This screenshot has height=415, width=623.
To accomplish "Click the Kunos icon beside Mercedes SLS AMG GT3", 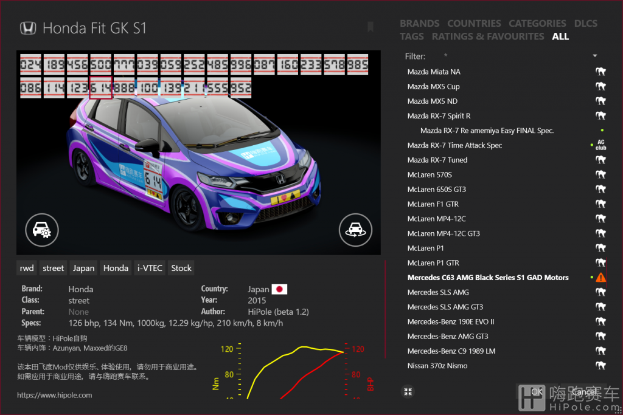I will [600, 307].
